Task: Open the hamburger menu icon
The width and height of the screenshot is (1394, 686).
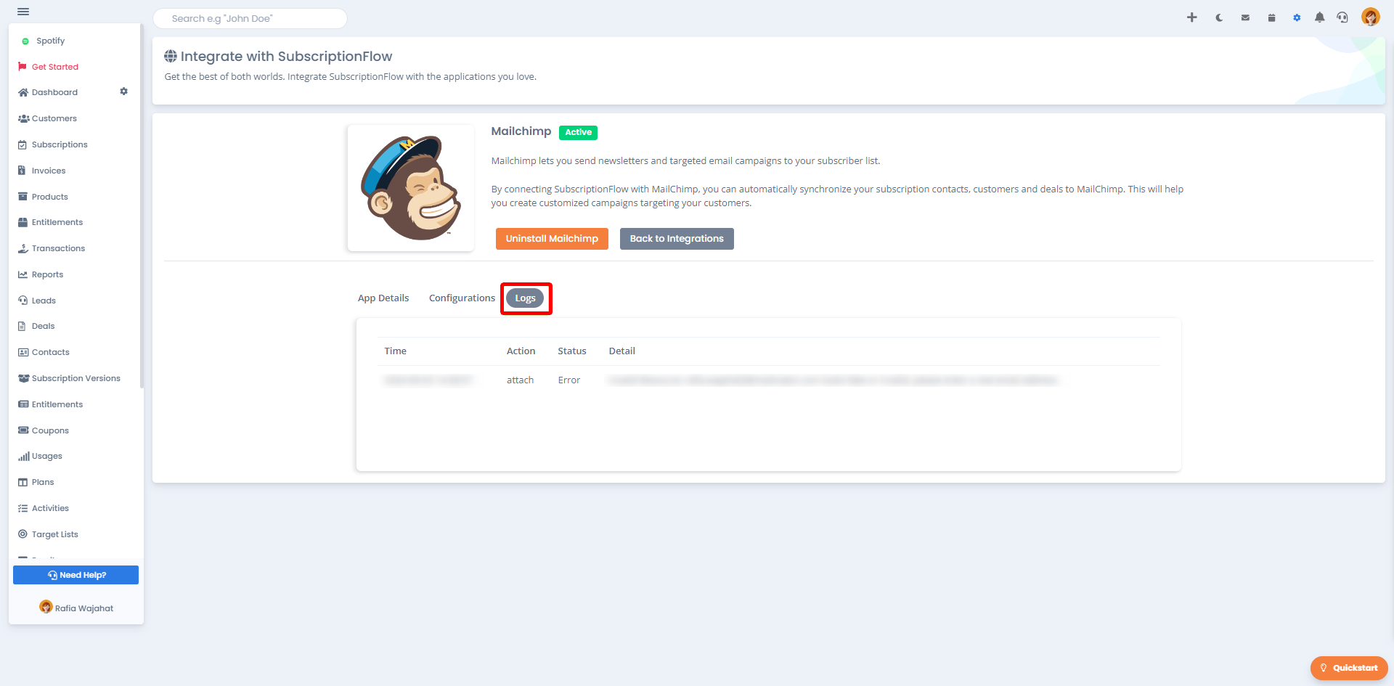Action: click(x=23, y=12)
